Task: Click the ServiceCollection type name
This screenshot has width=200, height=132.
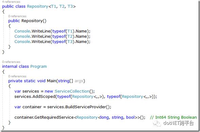Action: (72, 91)
